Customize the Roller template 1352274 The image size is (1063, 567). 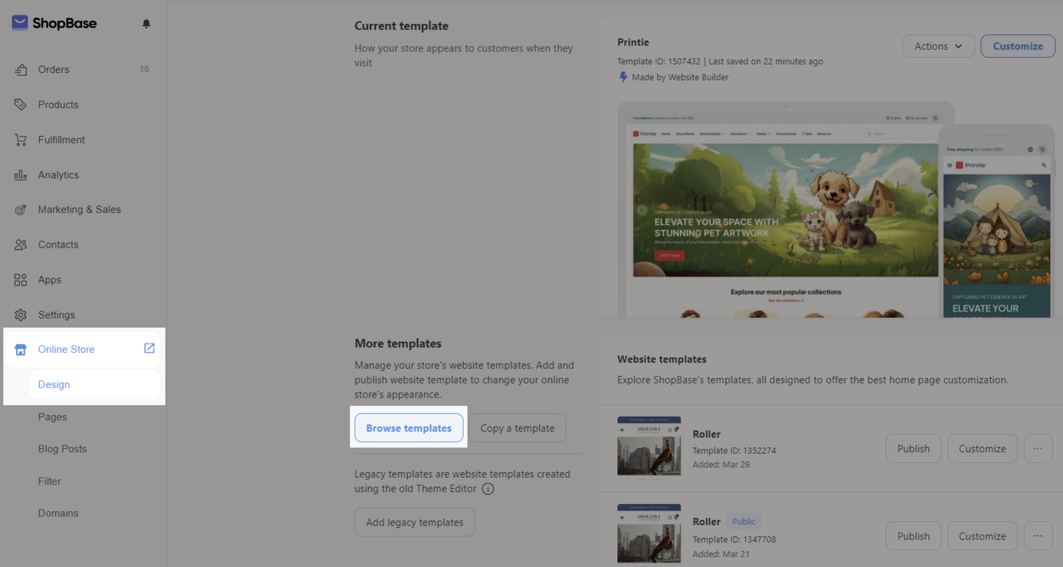coord(982,449)
